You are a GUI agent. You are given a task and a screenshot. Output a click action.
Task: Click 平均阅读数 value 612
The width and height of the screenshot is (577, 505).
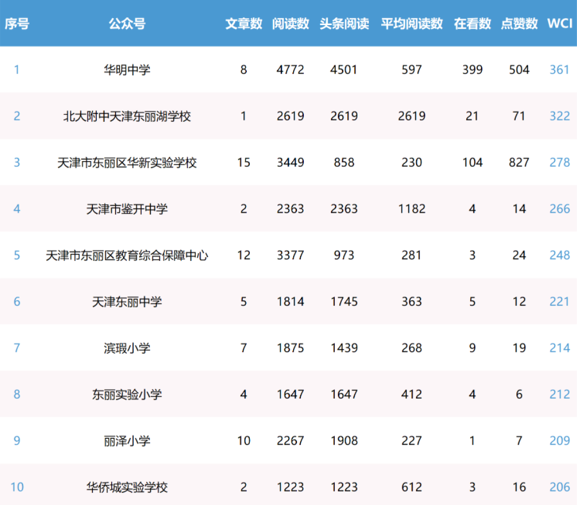point(411,487)
